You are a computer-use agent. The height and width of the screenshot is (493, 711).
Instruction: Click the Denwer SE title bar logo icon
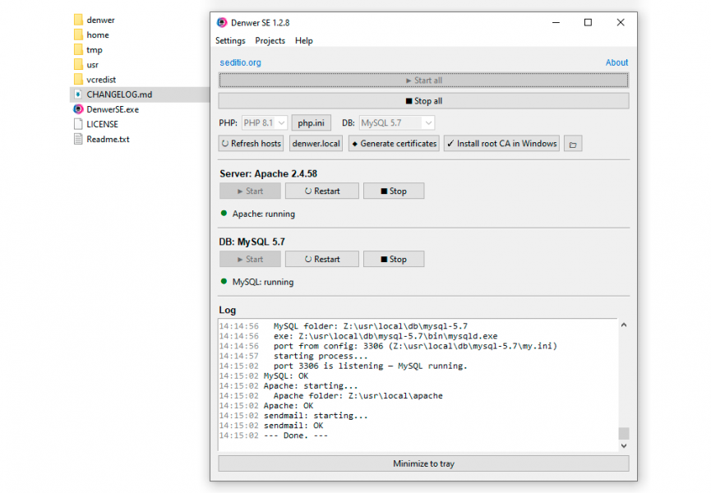(x=222, y=23)
